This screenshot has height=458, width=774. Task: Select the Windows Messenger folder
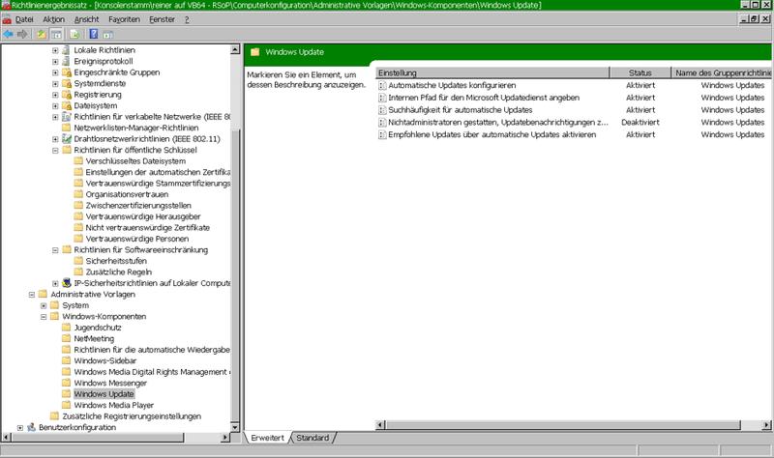[110, 383]
